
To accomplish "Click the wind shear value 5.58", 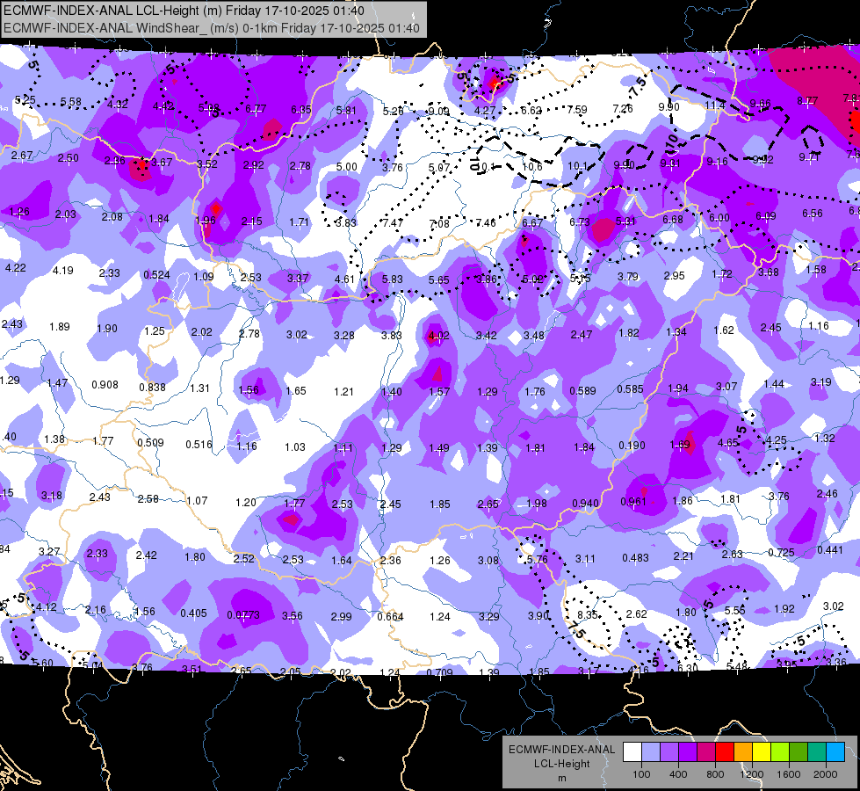I will click(71, 102).
